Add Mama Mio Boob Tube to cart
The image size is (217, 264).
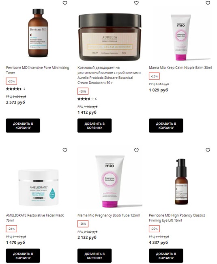(95, 255)
